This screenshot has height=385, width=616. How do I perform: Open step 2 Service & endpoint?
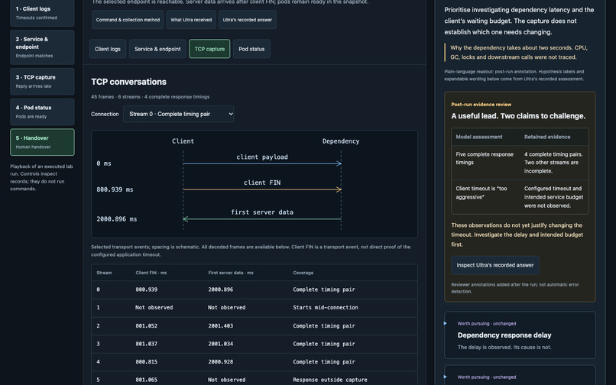pos(42,47)
